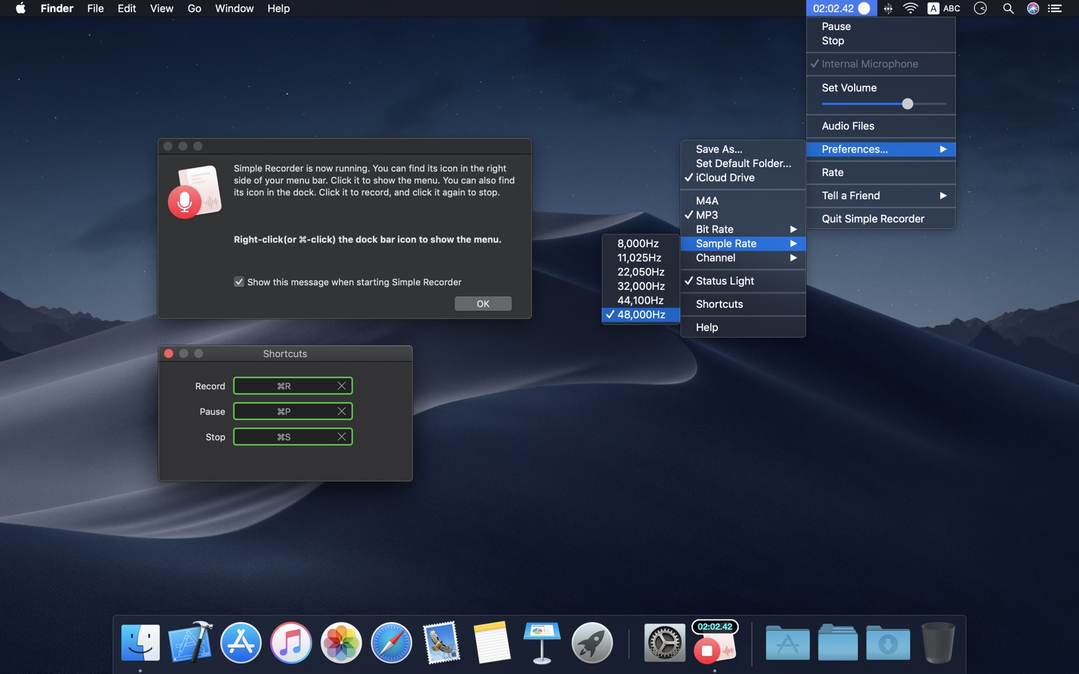Uncheck Show this message when starting checkbox

pos(239,282)
